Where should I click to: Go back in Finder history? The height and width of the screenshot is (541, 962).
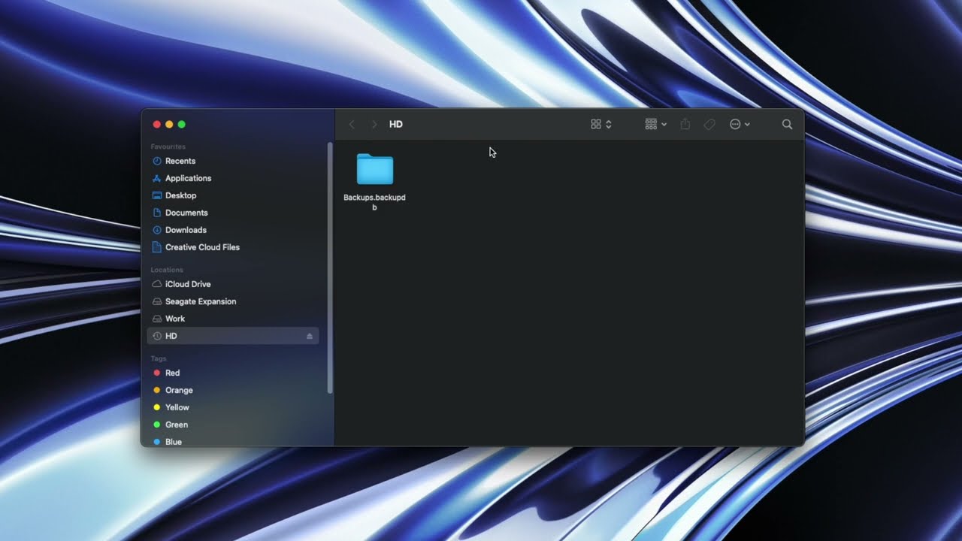tap(352, 124)
